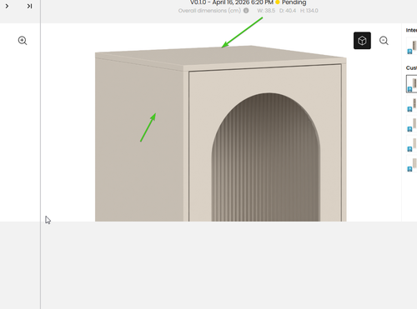The image size is (417, 309).
Task: Click the Overall dimensions (cm) label
Action: [209, 11]
